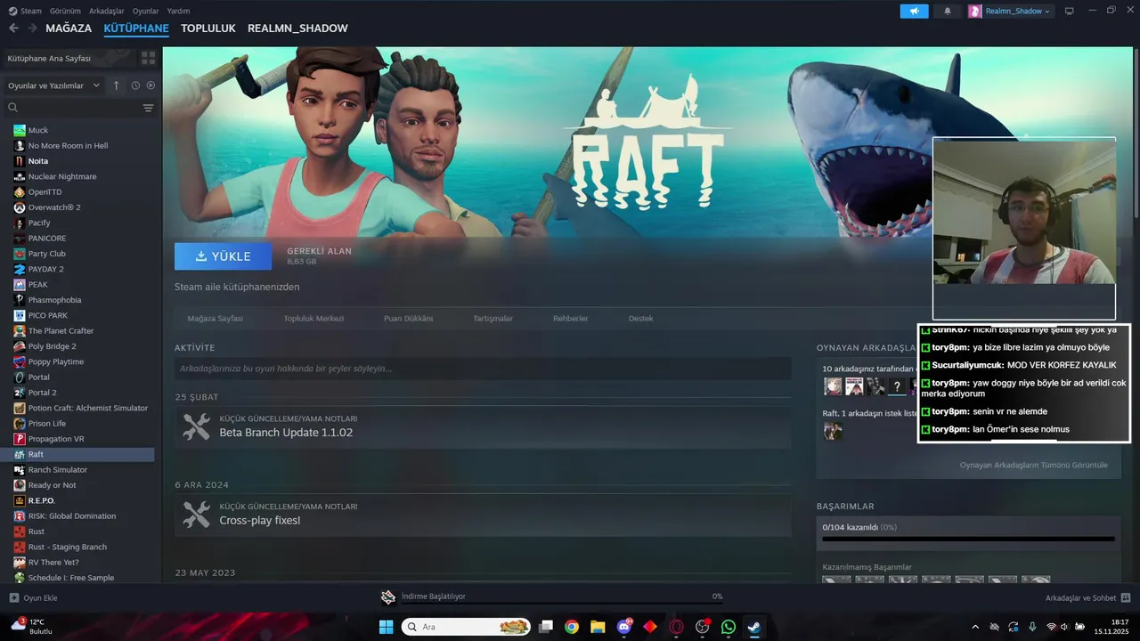Go forward using the right arrow
Image resolution: width=1140 pixels, height=641 pixels.
point(32,28)
